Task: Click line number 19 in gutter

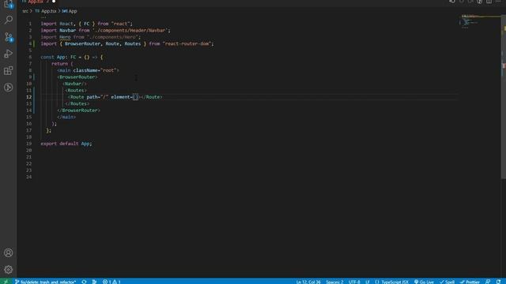Action: click(x=29, y=144)
